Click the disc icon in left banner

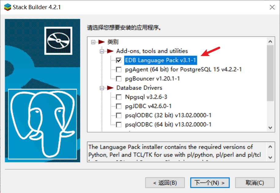tap(58, 41)
